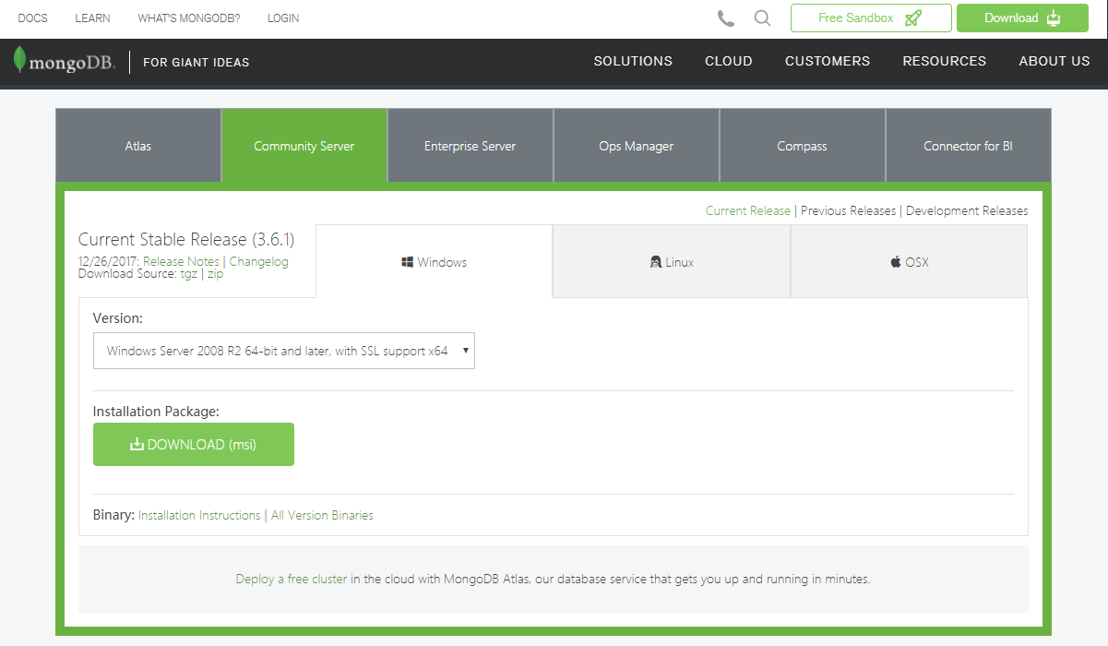Open the Version dropdown
The width and height of the screenshot is (1108, 646).
tap(284, 351)
